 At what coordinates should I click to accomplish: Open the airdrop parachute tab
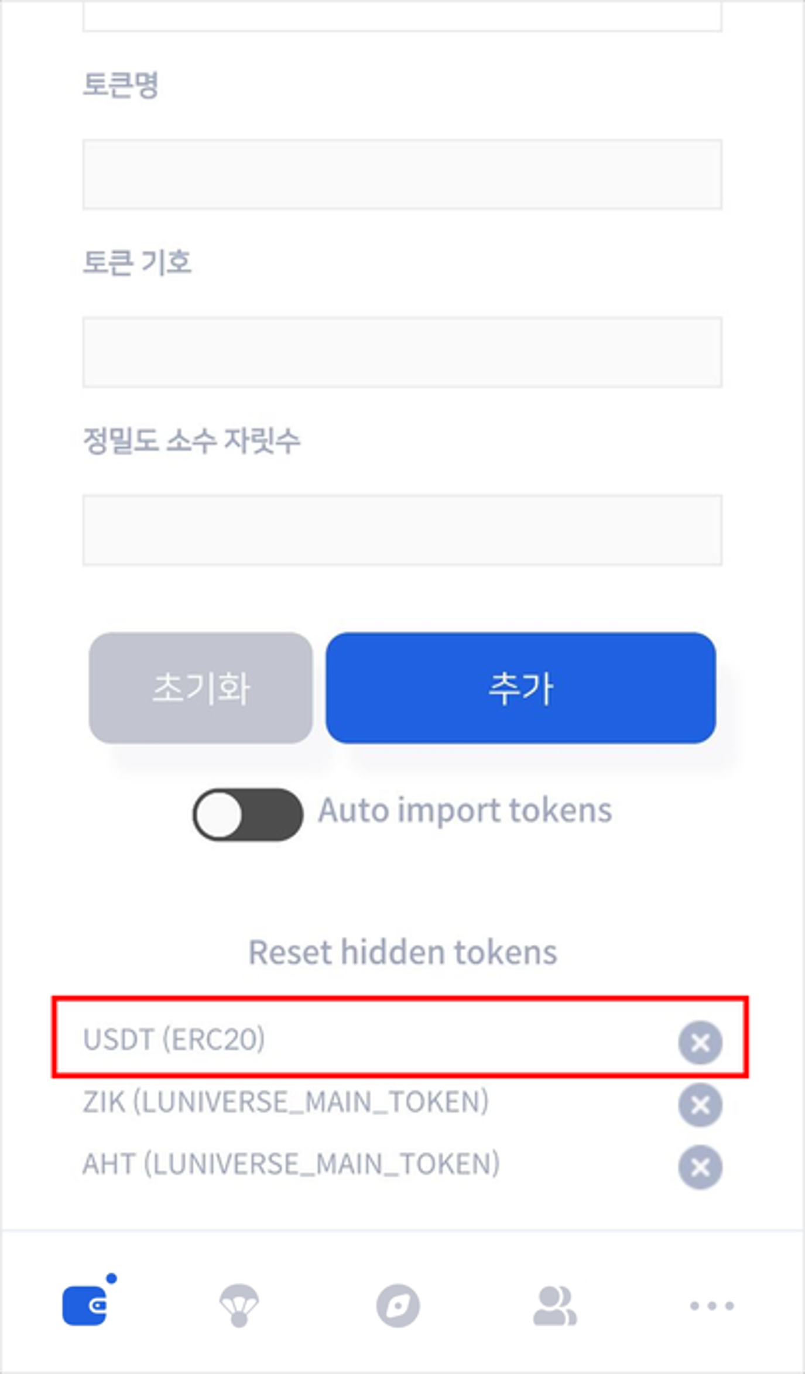point(239,1305)
